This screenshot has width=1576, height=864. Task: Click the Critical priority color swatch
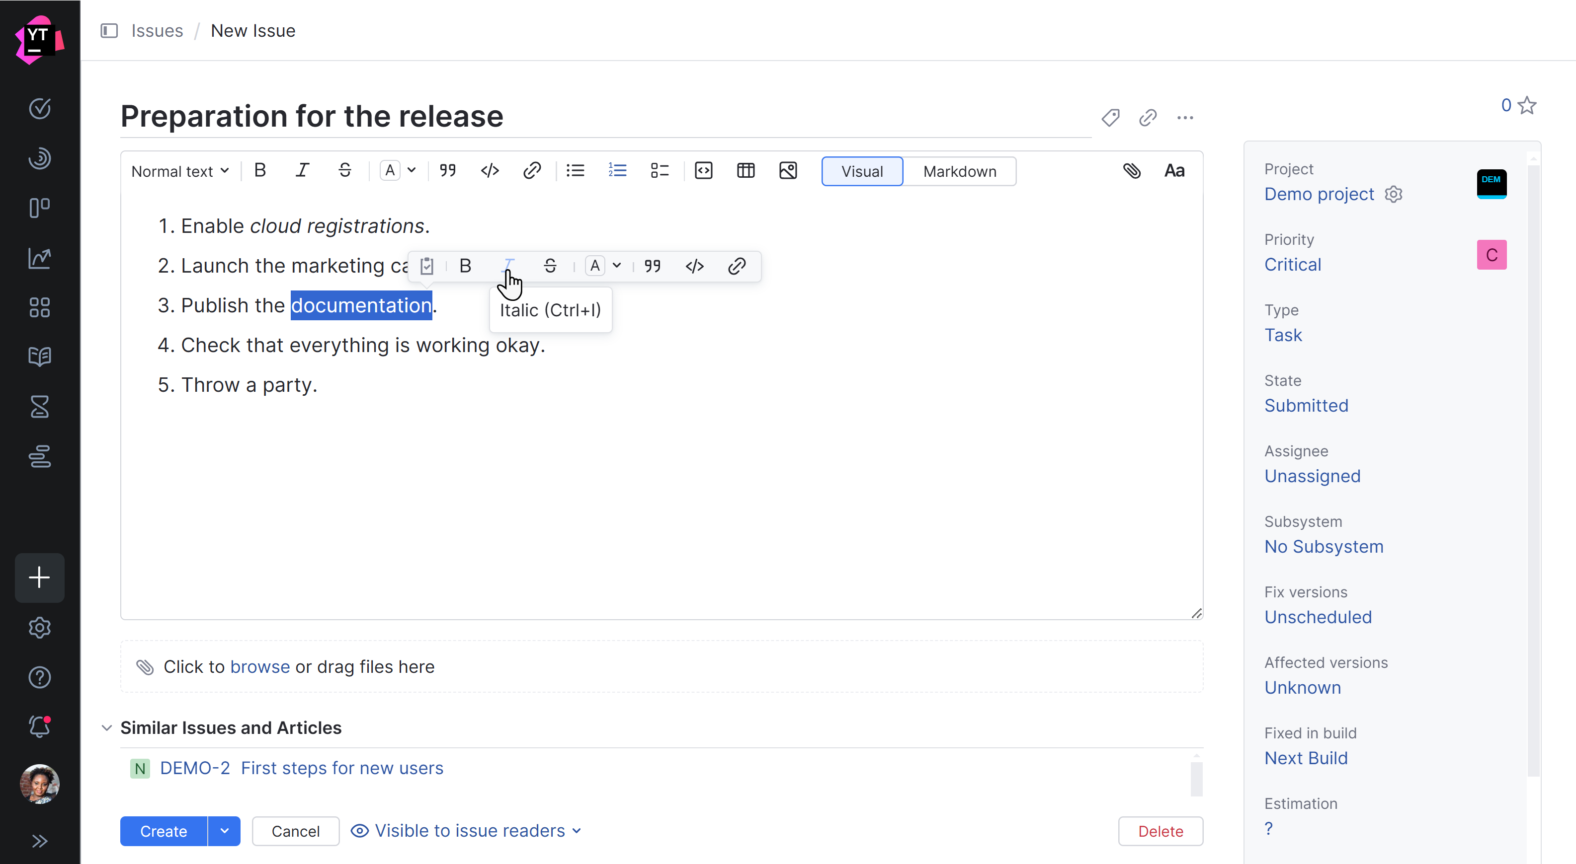click(x=1492, y=255)
